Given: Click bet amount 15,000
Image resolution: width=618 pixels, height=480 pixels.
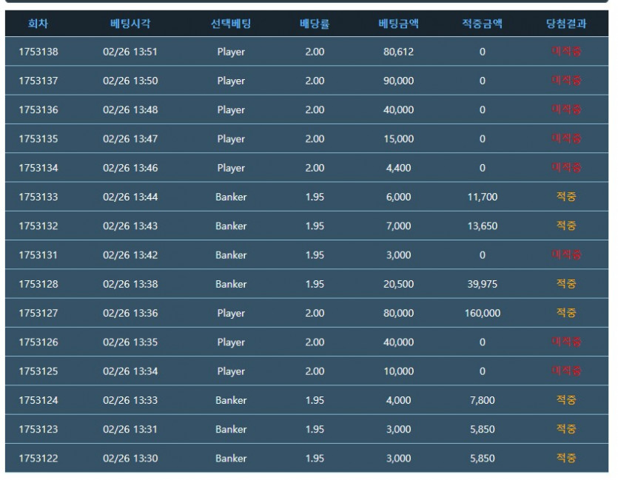Looking at the screenshot, I should (x=398, y=139).
